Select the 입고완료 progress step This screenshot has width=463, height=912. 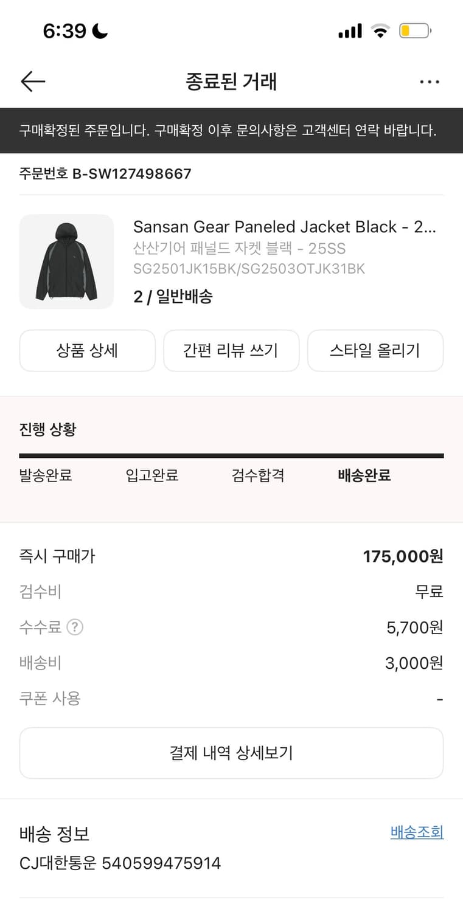[152, 475]
